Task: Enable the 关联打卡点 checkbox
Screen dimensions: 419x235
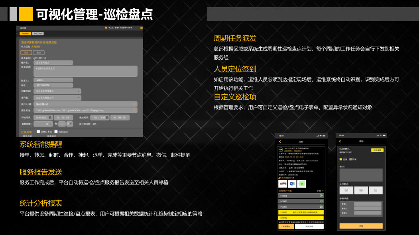Action: click(37, 131)
